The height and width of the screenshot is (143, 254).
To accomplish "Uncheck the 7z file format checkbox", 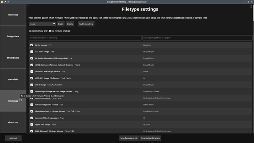I will point(32,45).
